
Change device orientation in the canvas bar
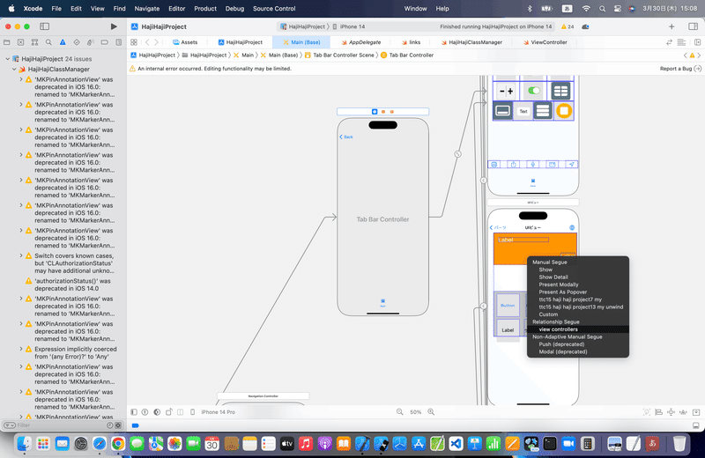point(169,411)
